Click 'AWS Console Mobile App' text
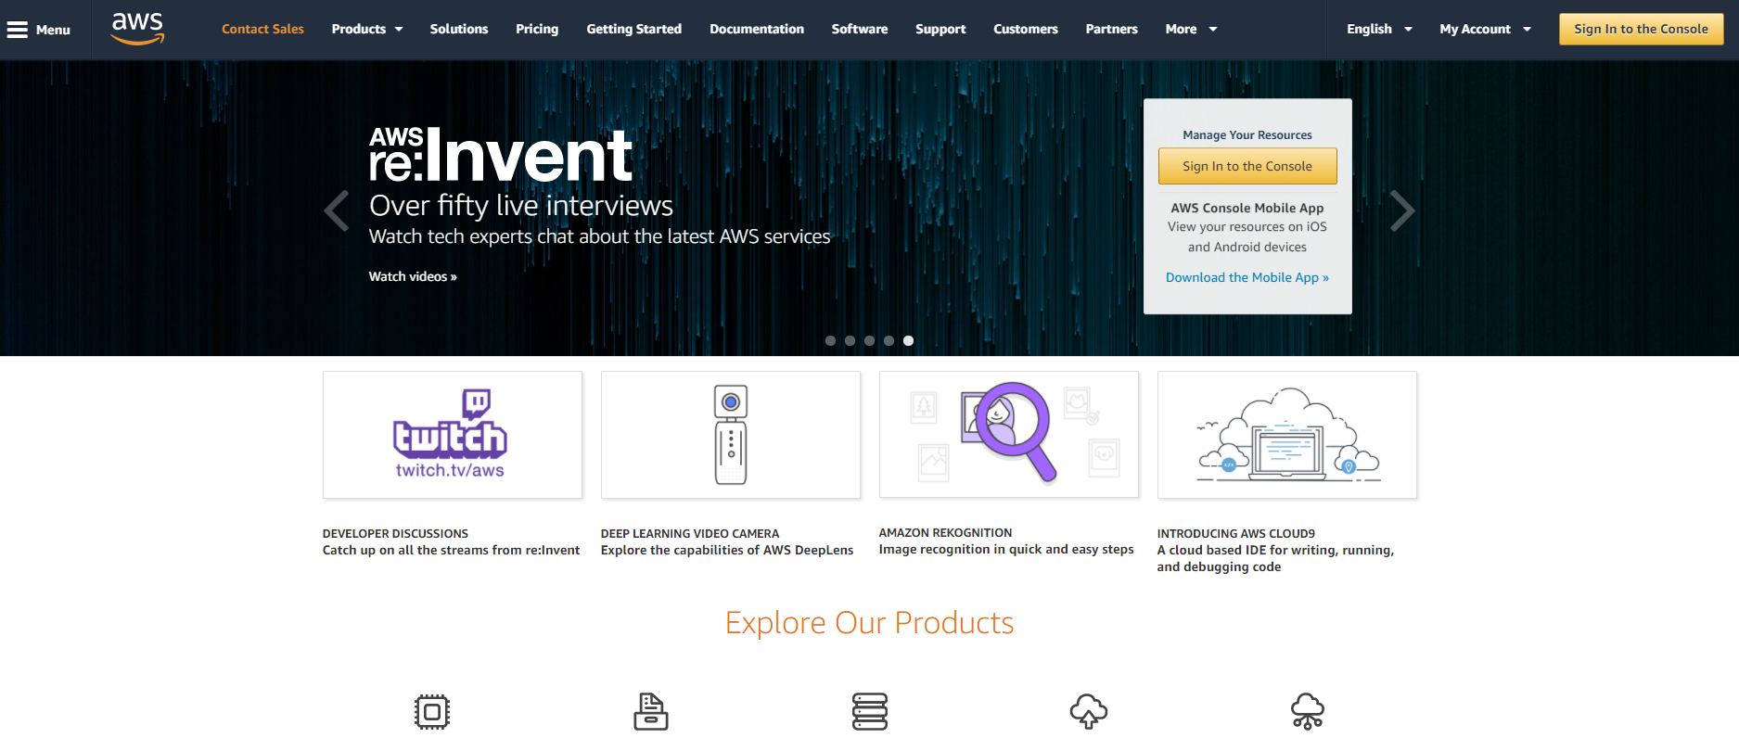Screen dimensions: 1739x738 pyautogui.click(x=1247, y=208)
